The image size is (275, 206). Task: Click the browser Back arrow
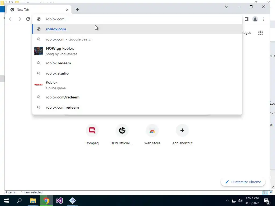(11, 19)
